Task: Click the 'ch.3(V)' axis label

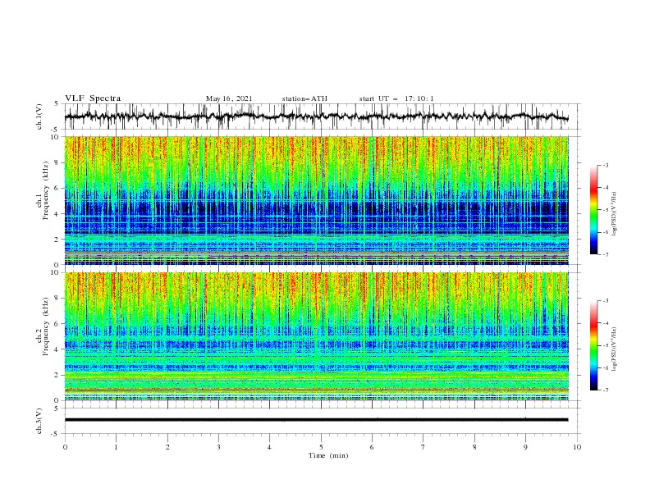Action: tap(39, 421)
